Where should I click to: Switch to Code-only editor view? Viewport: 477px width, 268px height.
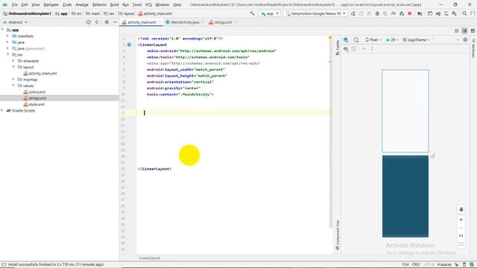457,31
